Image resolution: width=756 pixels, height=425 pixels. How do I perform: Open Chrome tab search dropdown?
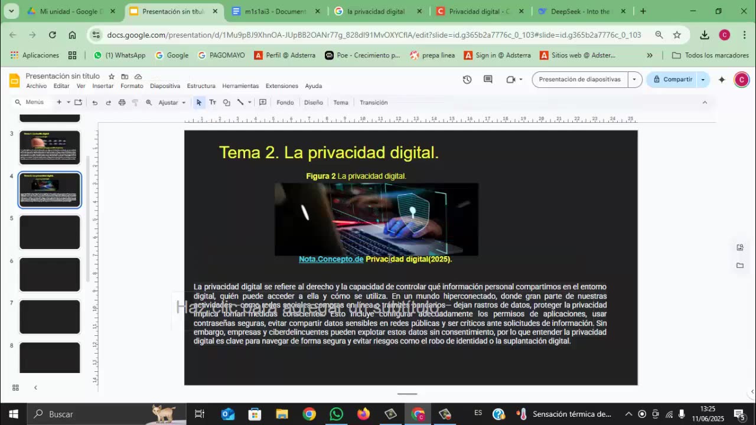(x=11, y=11)
